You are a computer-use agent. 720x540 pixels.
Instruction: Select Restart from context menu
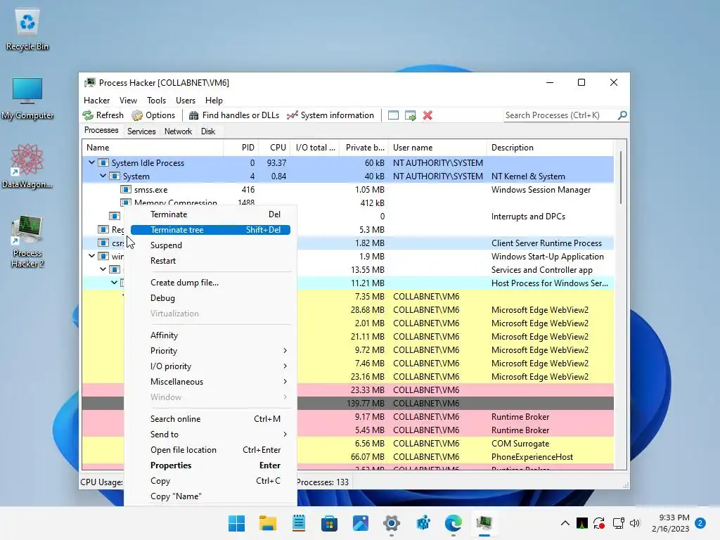tap(210, 261)
